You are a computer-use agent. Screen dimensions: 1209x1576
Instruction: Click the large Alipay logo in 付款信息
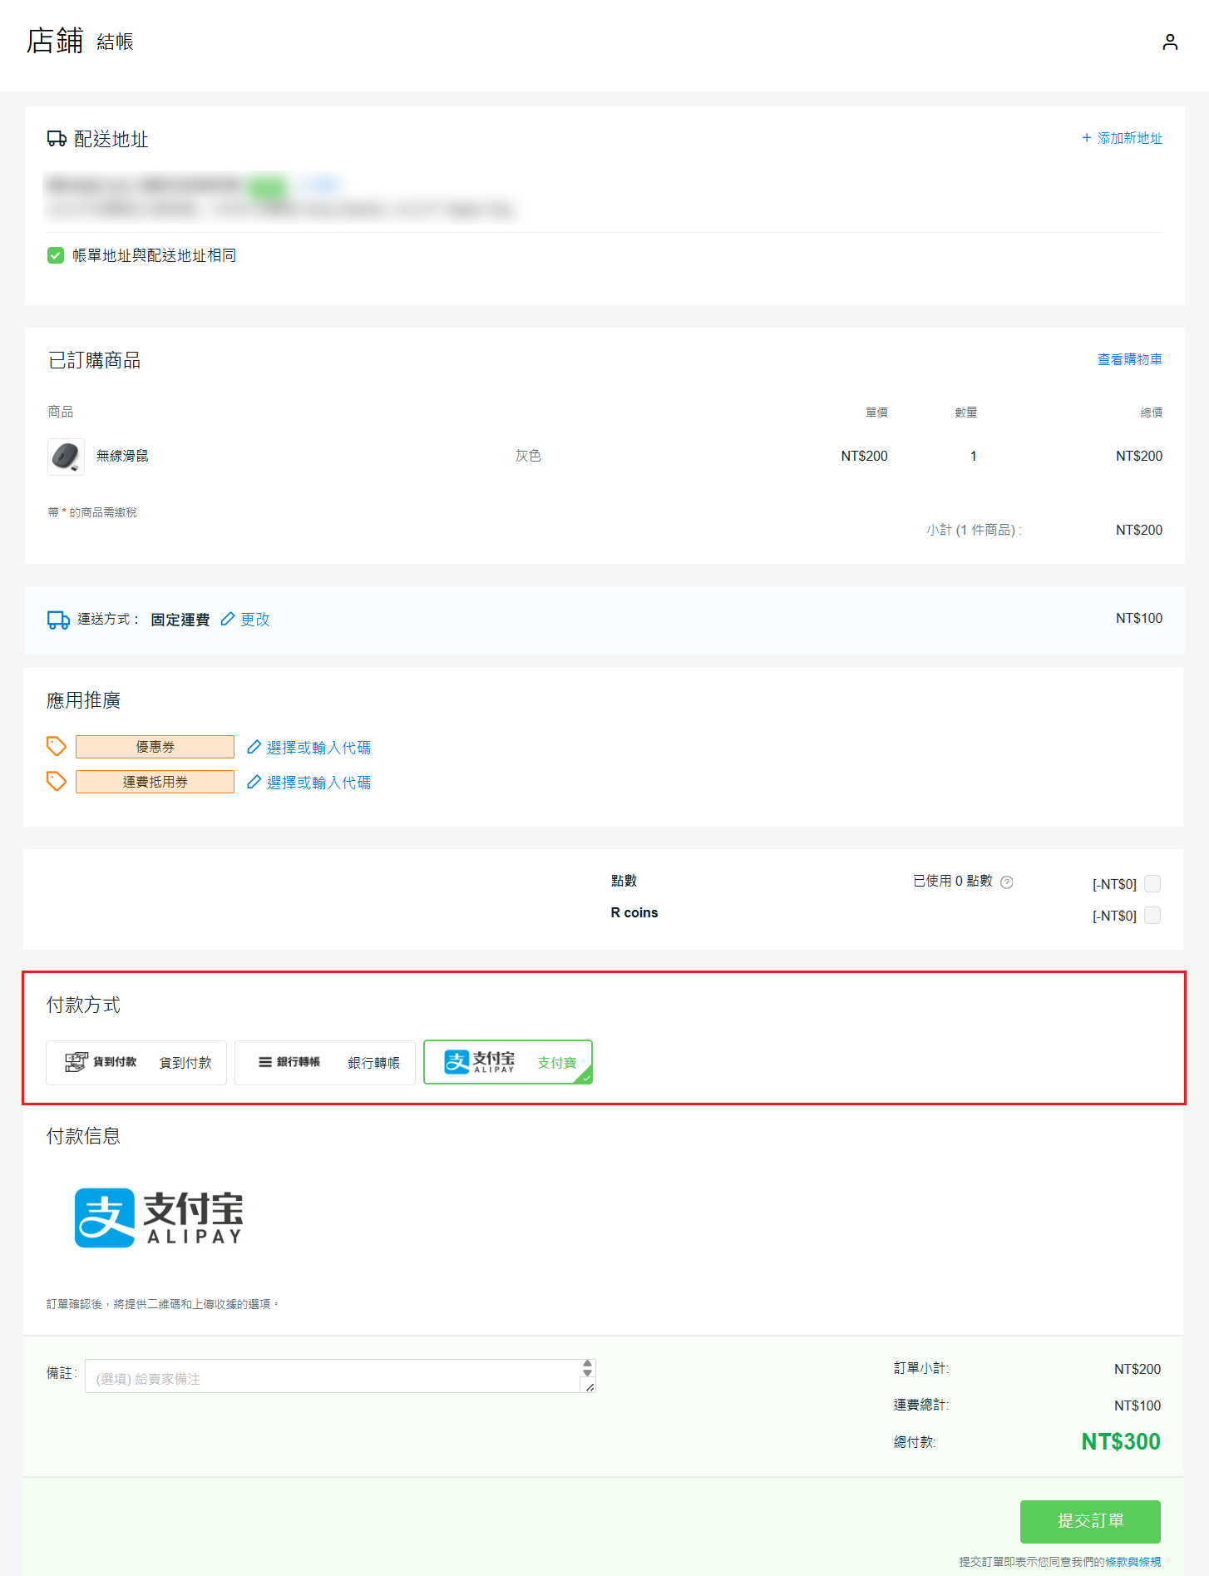[159, 1218]
